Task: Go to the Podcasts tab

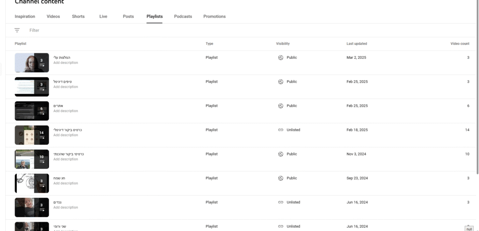Action: 183,16
